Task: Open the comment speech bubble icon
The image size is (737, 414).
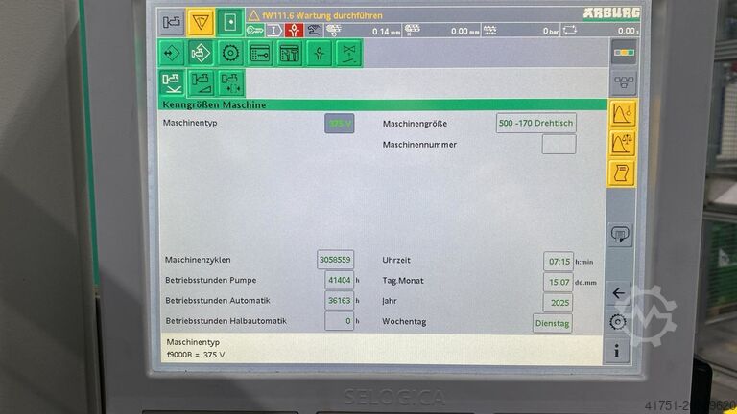Action: pyautogui.click(x=620, y=235)
